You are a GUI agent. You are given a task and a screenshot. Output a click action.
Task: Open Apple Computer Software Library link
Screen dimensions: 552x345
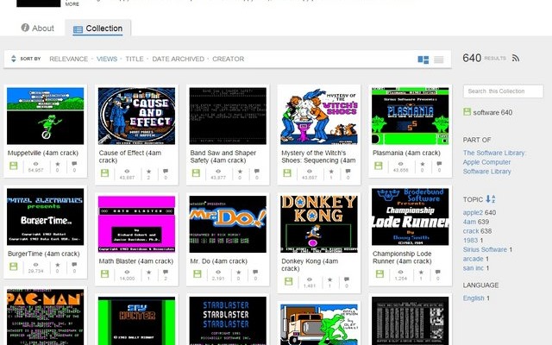coord(486,166)
